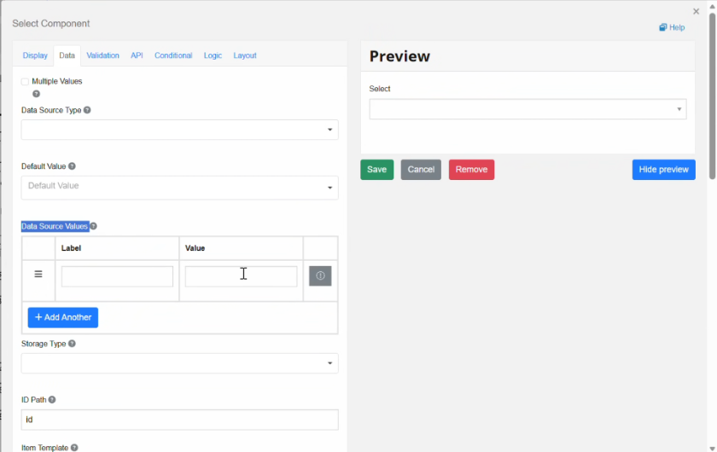Select the Data tab

coord(67,55)
